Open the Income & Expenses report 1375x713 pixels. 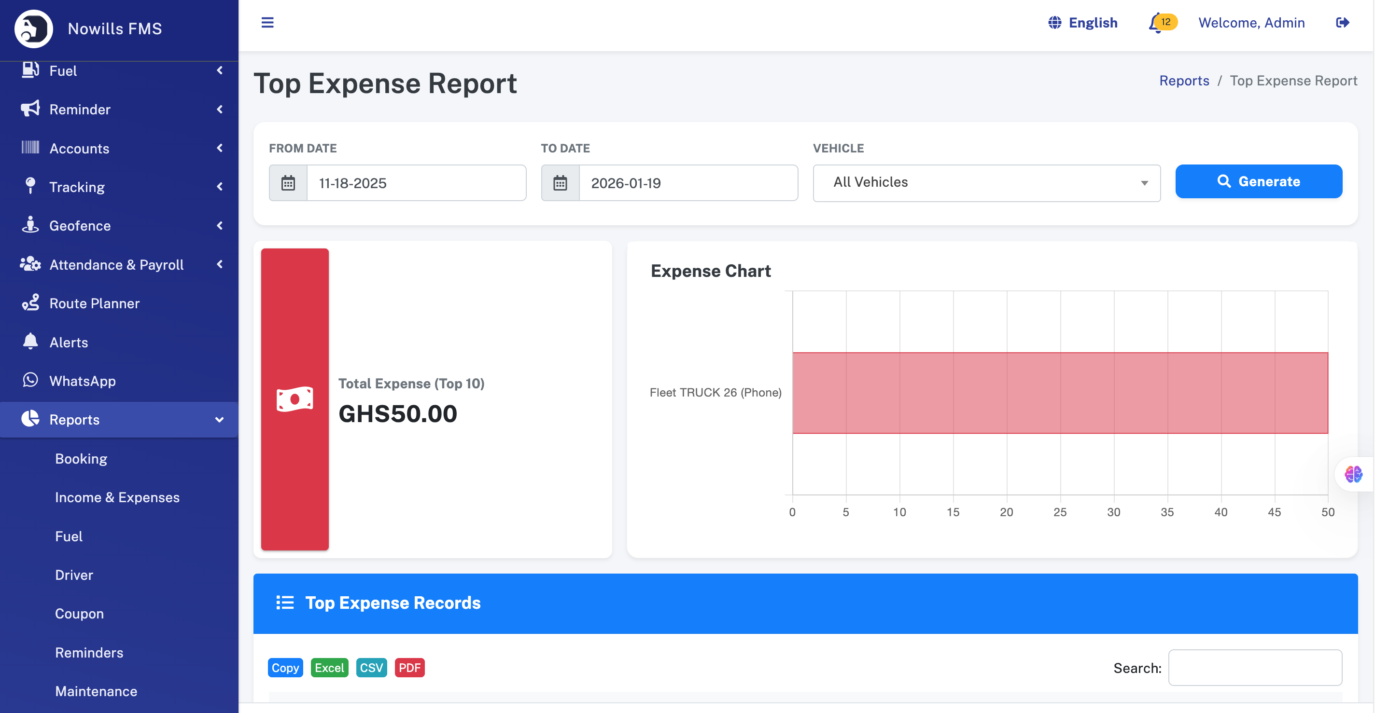pyautogui.click(x=117, y=497)
